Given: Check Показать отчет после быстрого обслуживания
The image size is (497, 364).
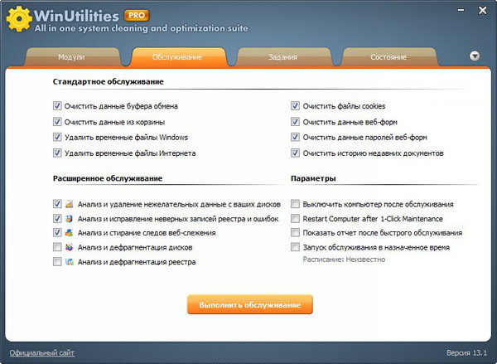Looking at the screenshot, I should click(x=295, y=233).
